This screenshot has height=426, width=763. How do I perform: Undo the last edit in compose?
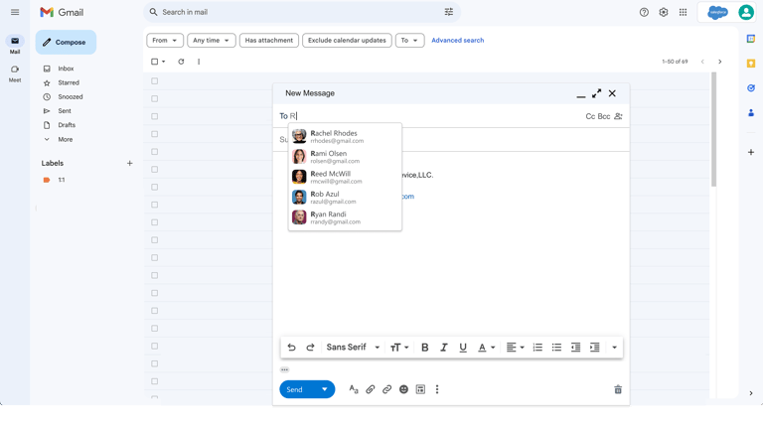pos(291,348)
